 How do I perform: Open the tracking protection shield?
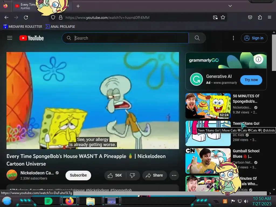pyautogui.click(x=53, y=18)
